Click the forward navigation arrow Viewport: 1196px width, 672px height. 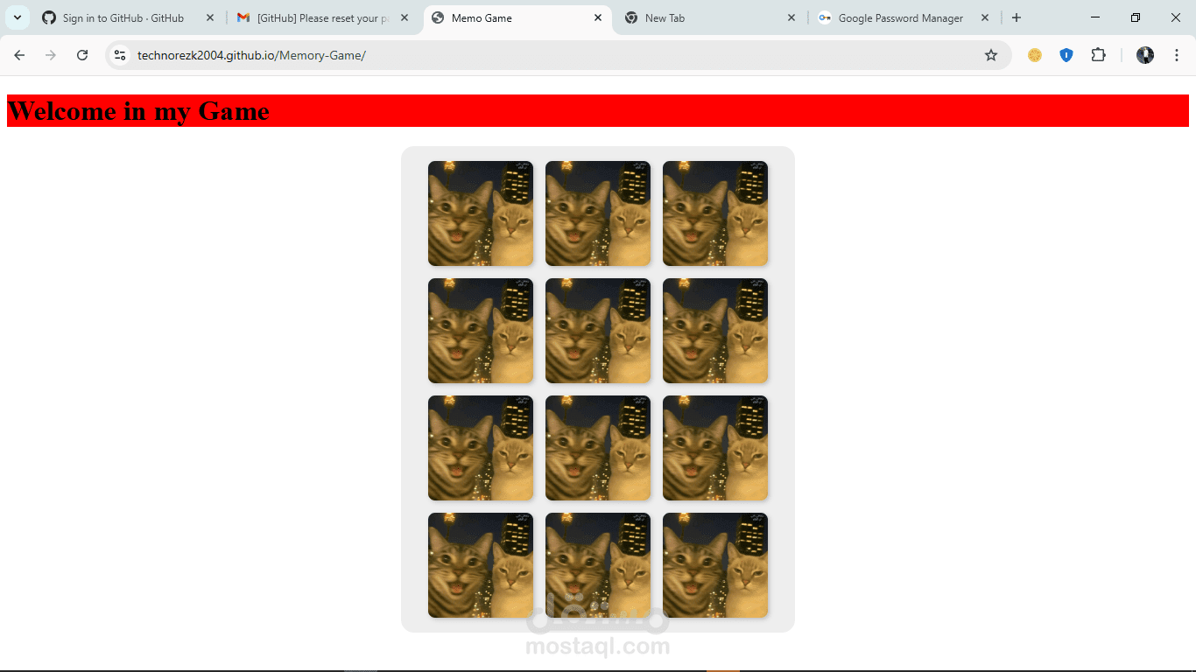click(x=51, y=54)
